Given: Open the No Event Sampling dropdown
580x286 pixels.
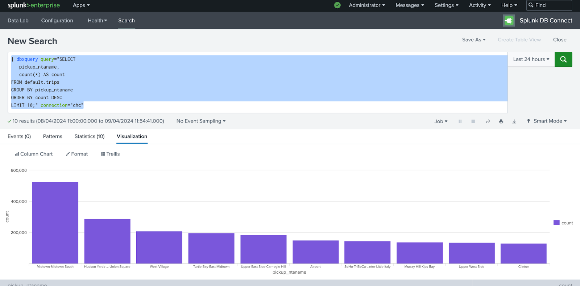Looking at the screenshot, I should coord(201,121).
